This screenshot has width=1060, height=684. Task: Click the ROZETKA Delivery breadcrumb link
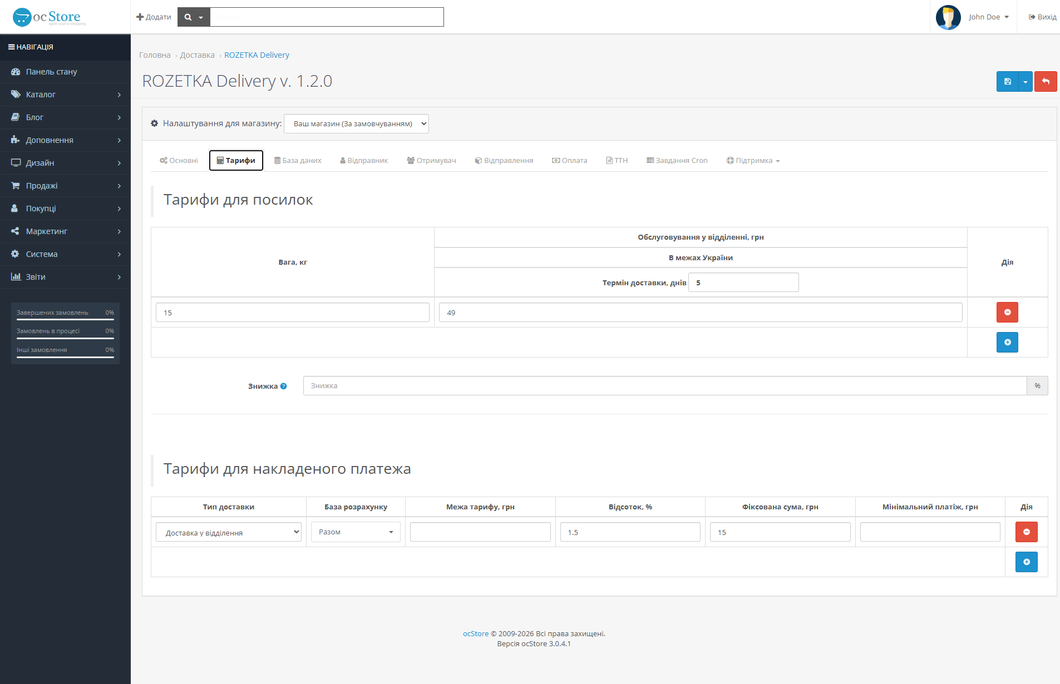257,55
